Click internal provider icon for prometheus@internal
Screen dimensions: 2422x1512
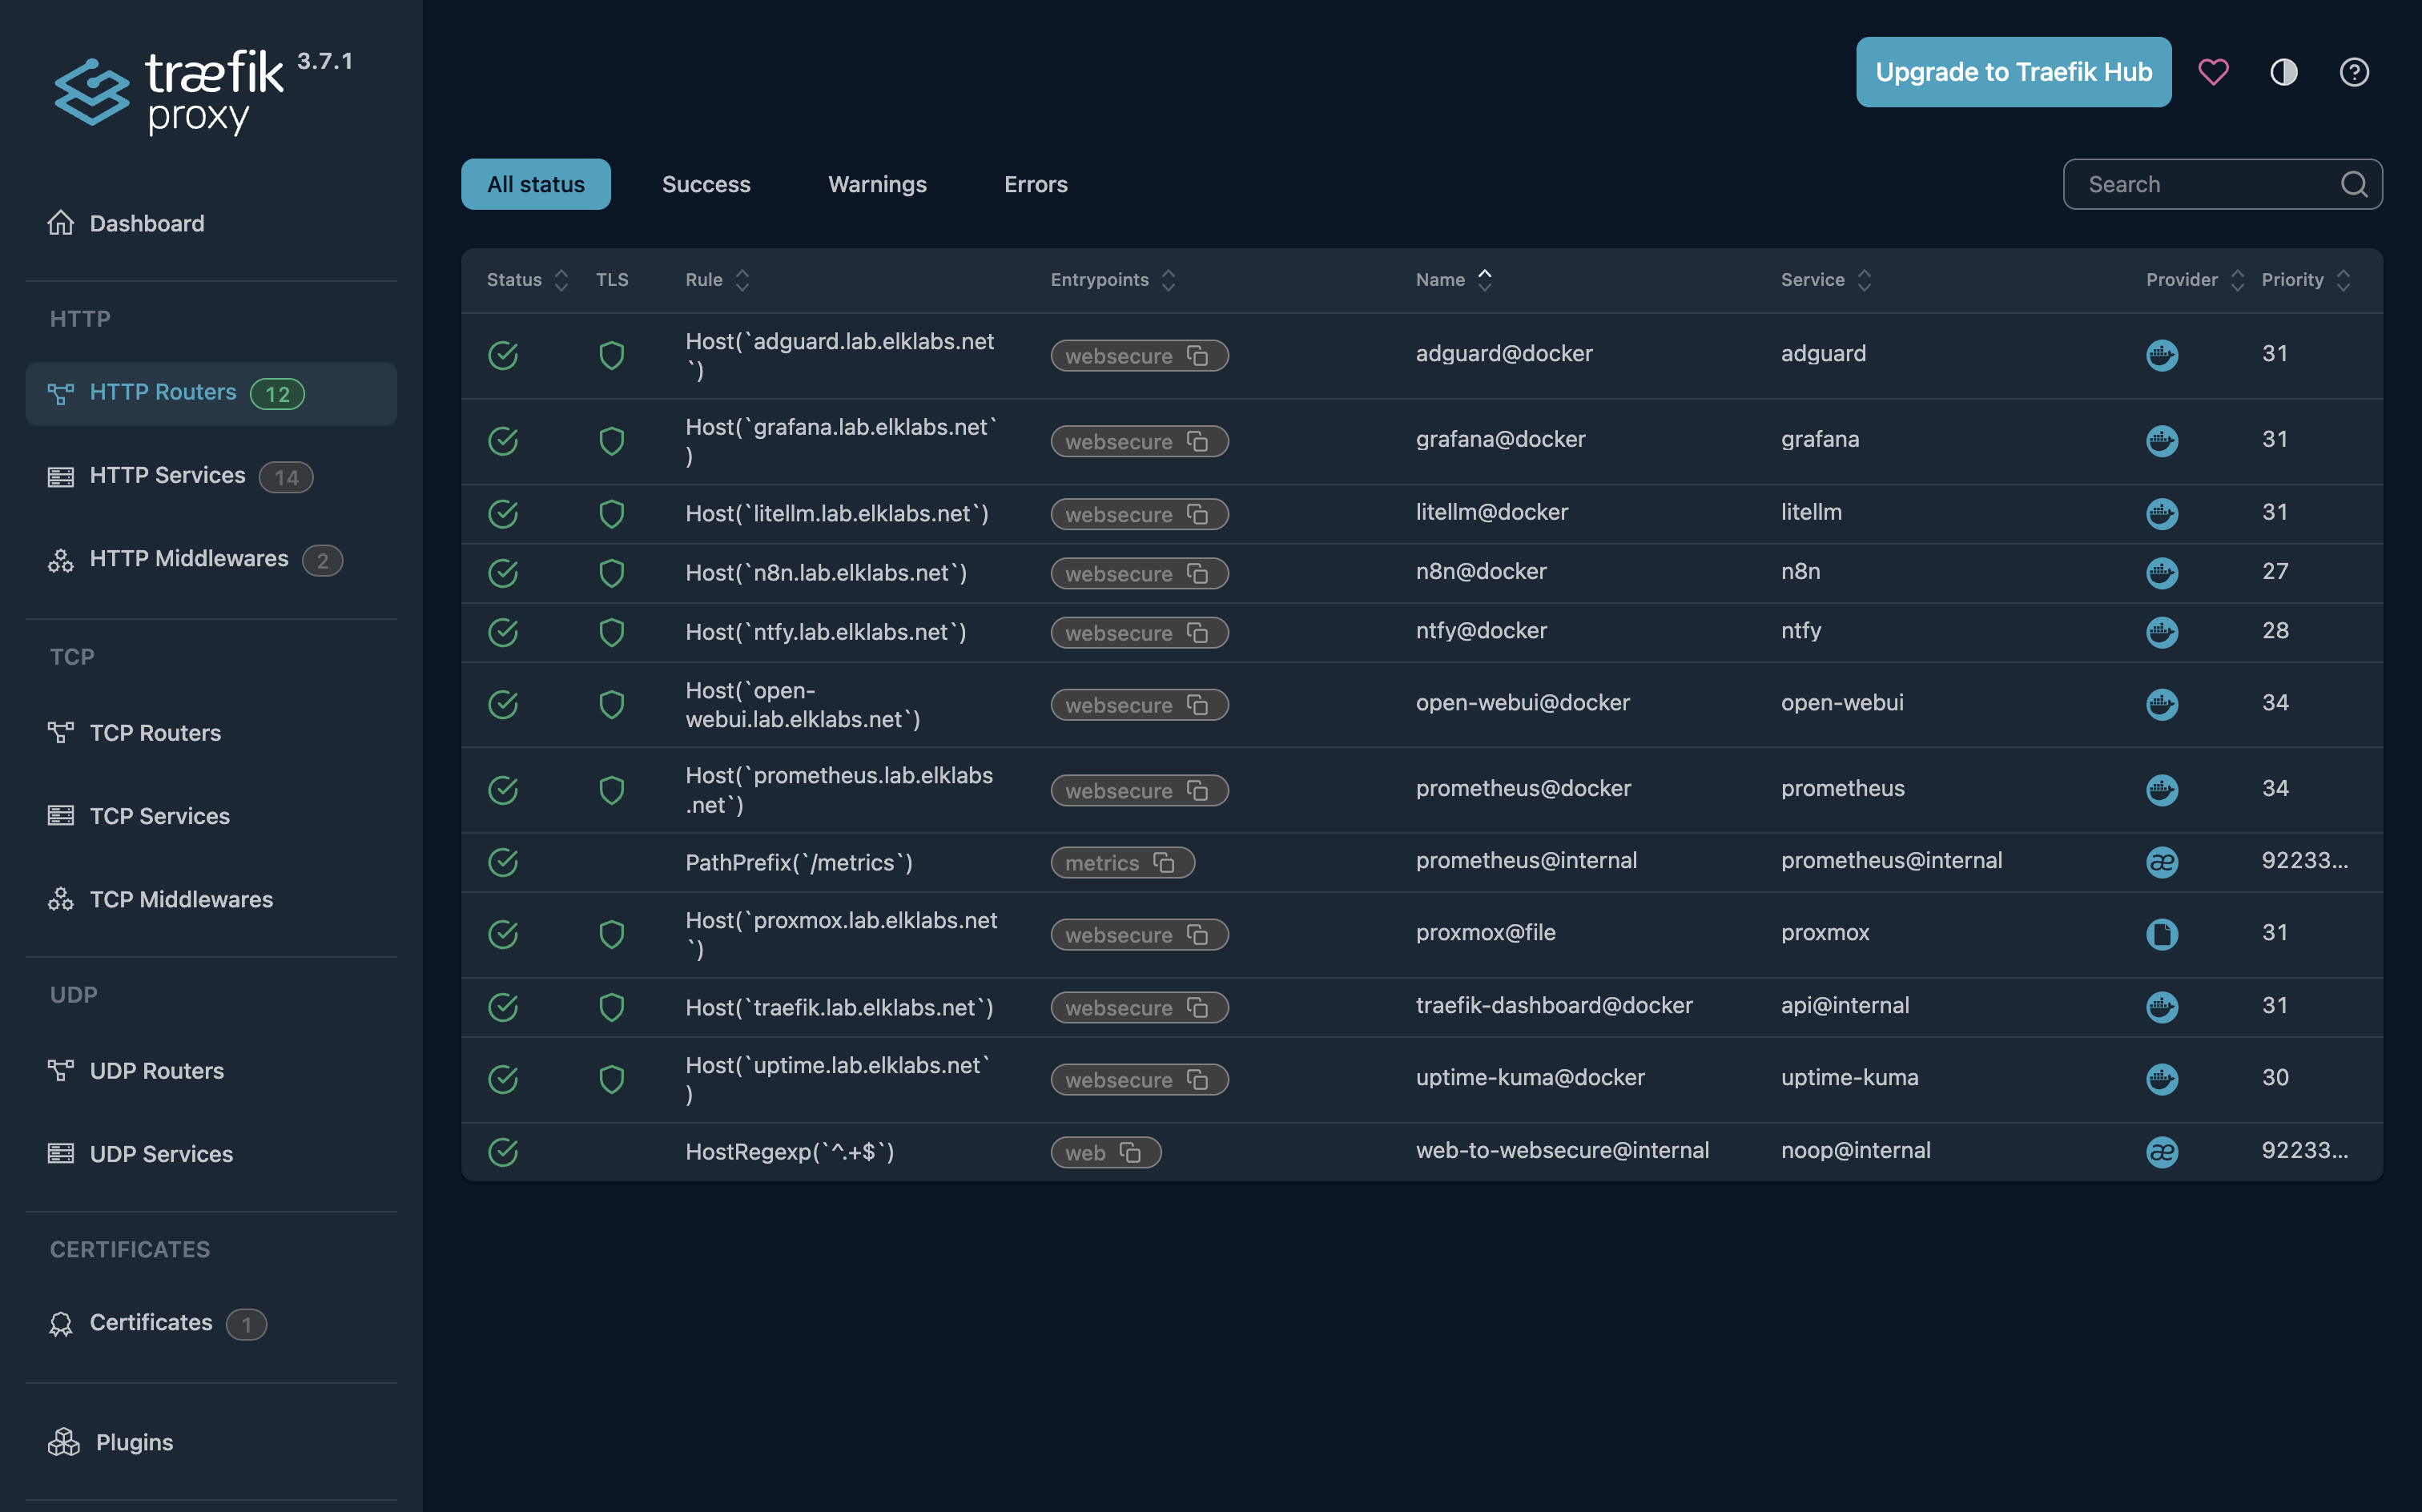tap(2161, 862)
